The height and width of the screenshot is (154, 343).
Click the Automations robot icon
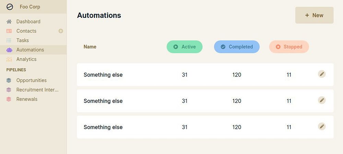(x=9, y=50)
